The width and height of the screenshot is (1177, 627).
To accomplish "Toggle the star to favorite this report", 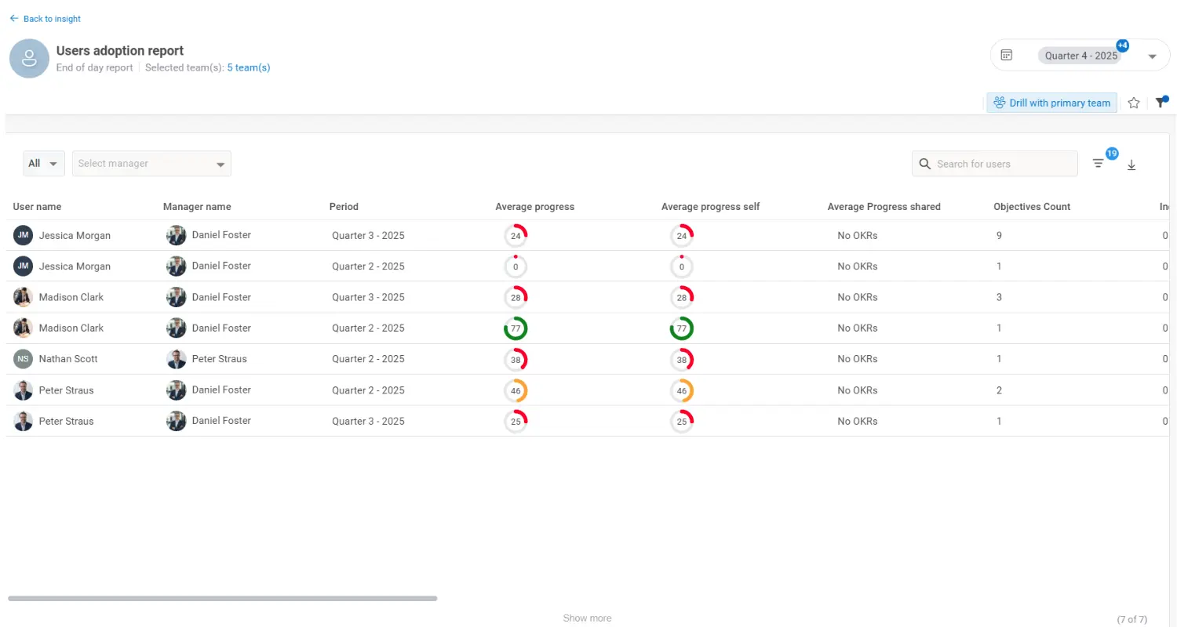I will point(1133,102).
